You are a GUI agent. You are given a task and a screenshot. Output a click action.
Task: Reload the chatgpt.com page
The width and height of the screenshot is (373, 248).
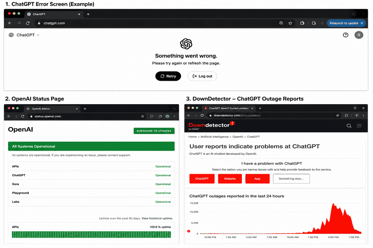click(27, 23)
